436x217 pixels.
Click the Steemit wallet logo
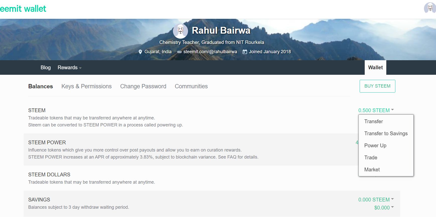pos(23,9)
